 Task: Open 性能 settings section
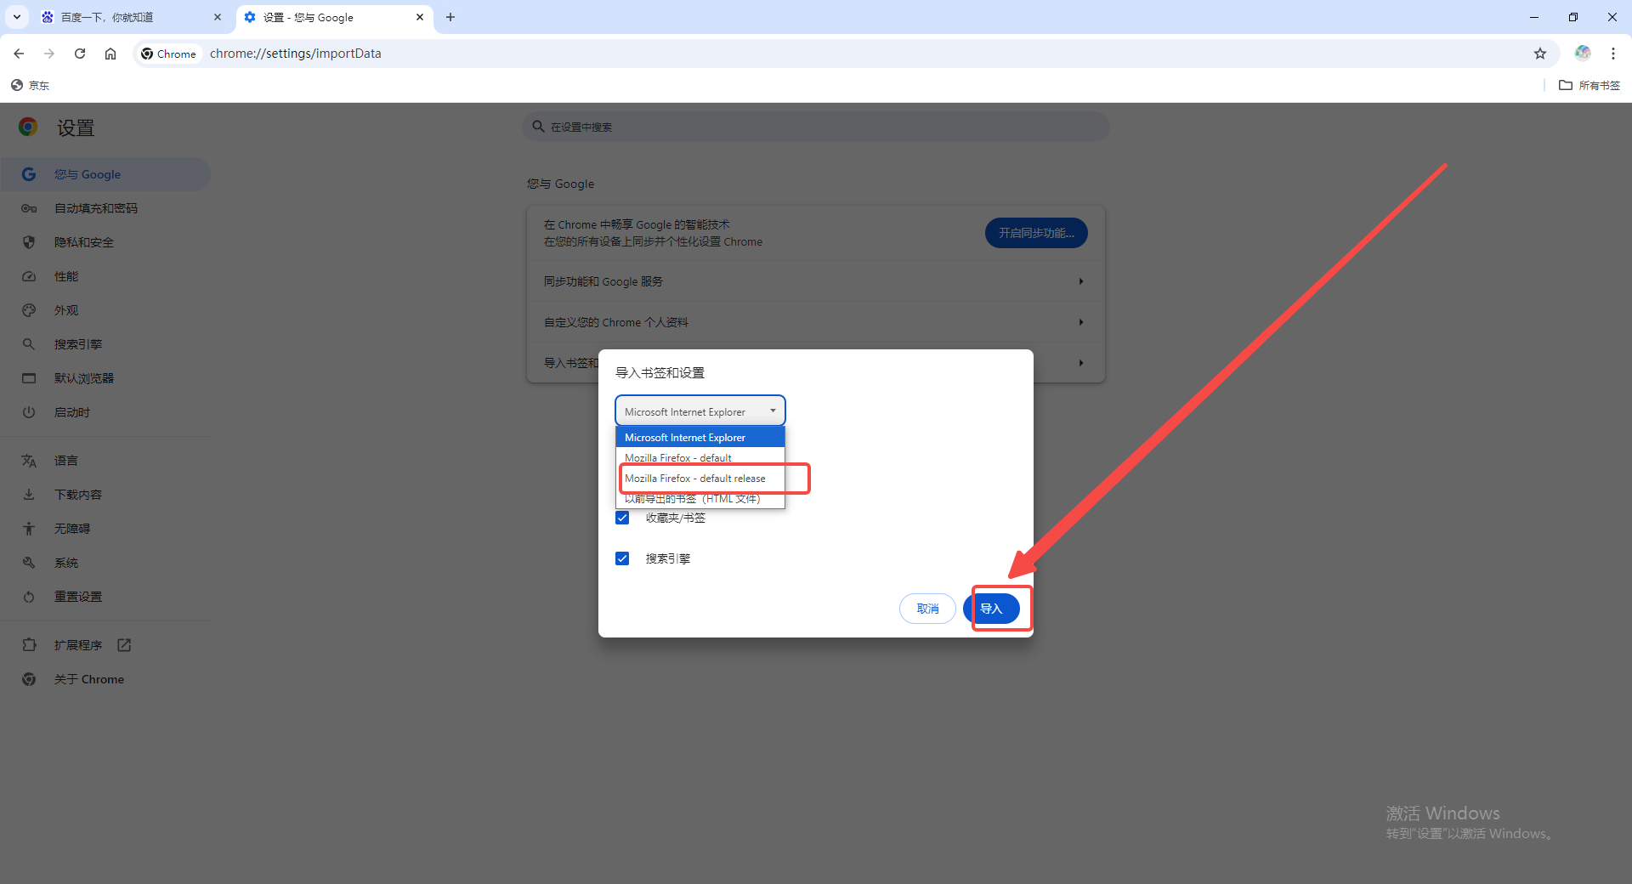105,276
